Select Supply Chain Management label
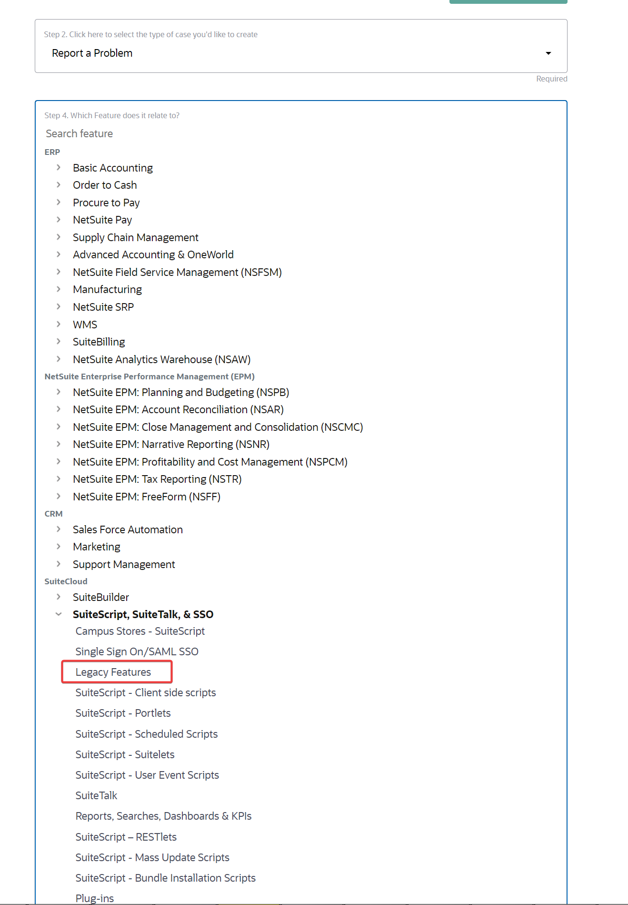 tap(136, 237)
